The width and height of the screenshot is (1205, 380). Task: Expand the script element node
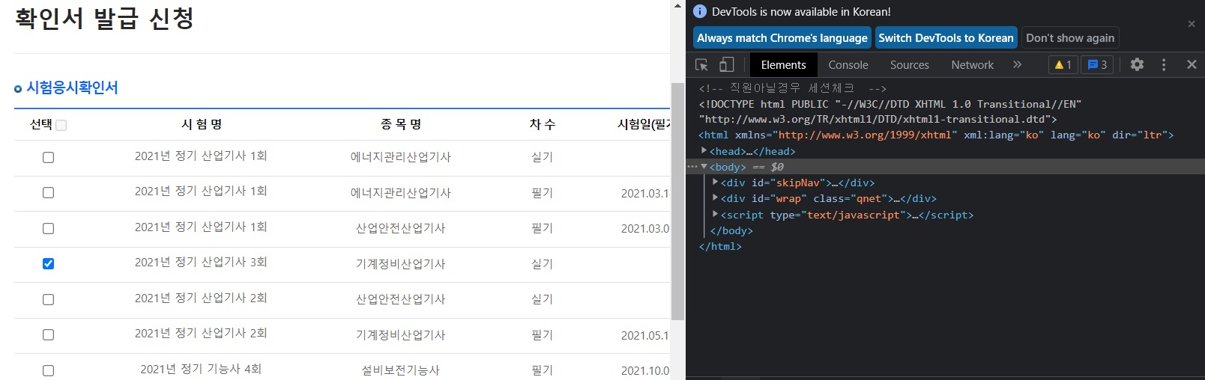[716, 214]
